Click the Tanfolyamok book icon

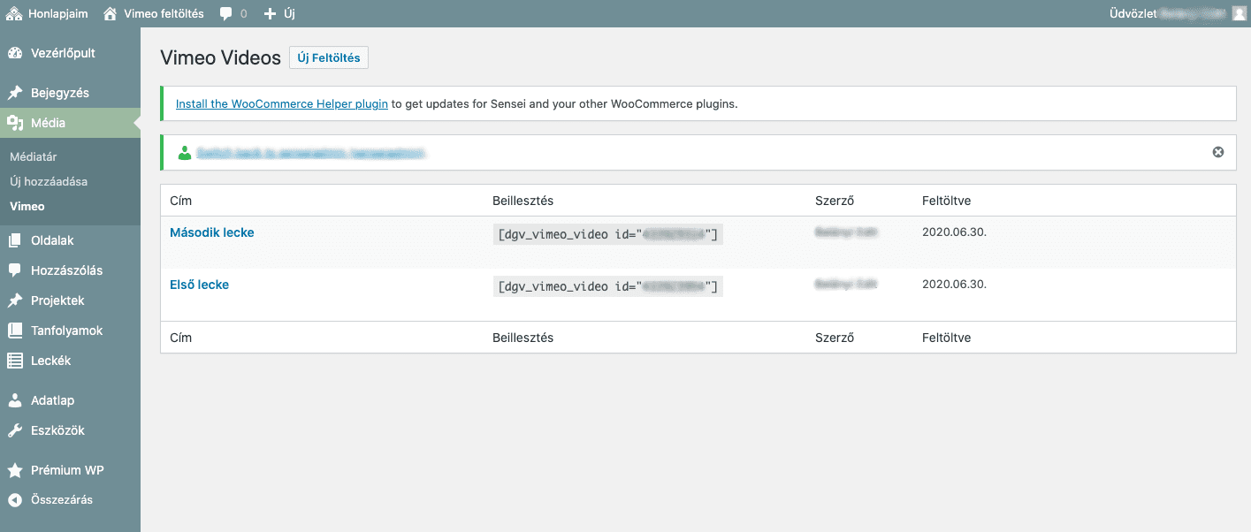15,331
